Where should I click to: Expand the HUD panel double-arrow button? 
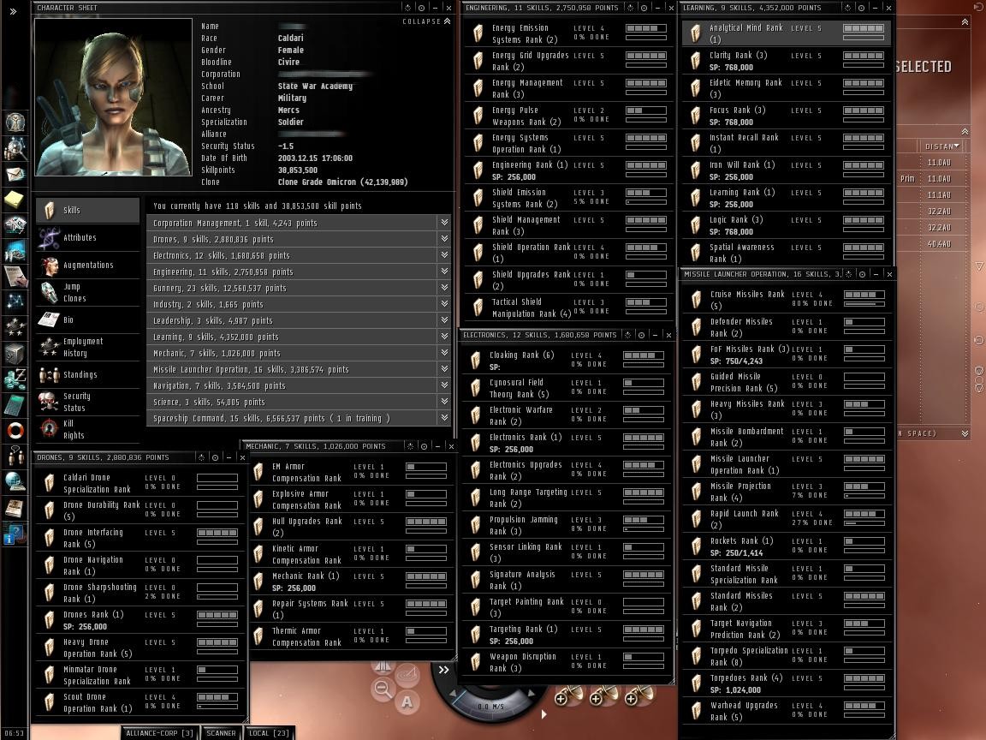tap(443, 670)
